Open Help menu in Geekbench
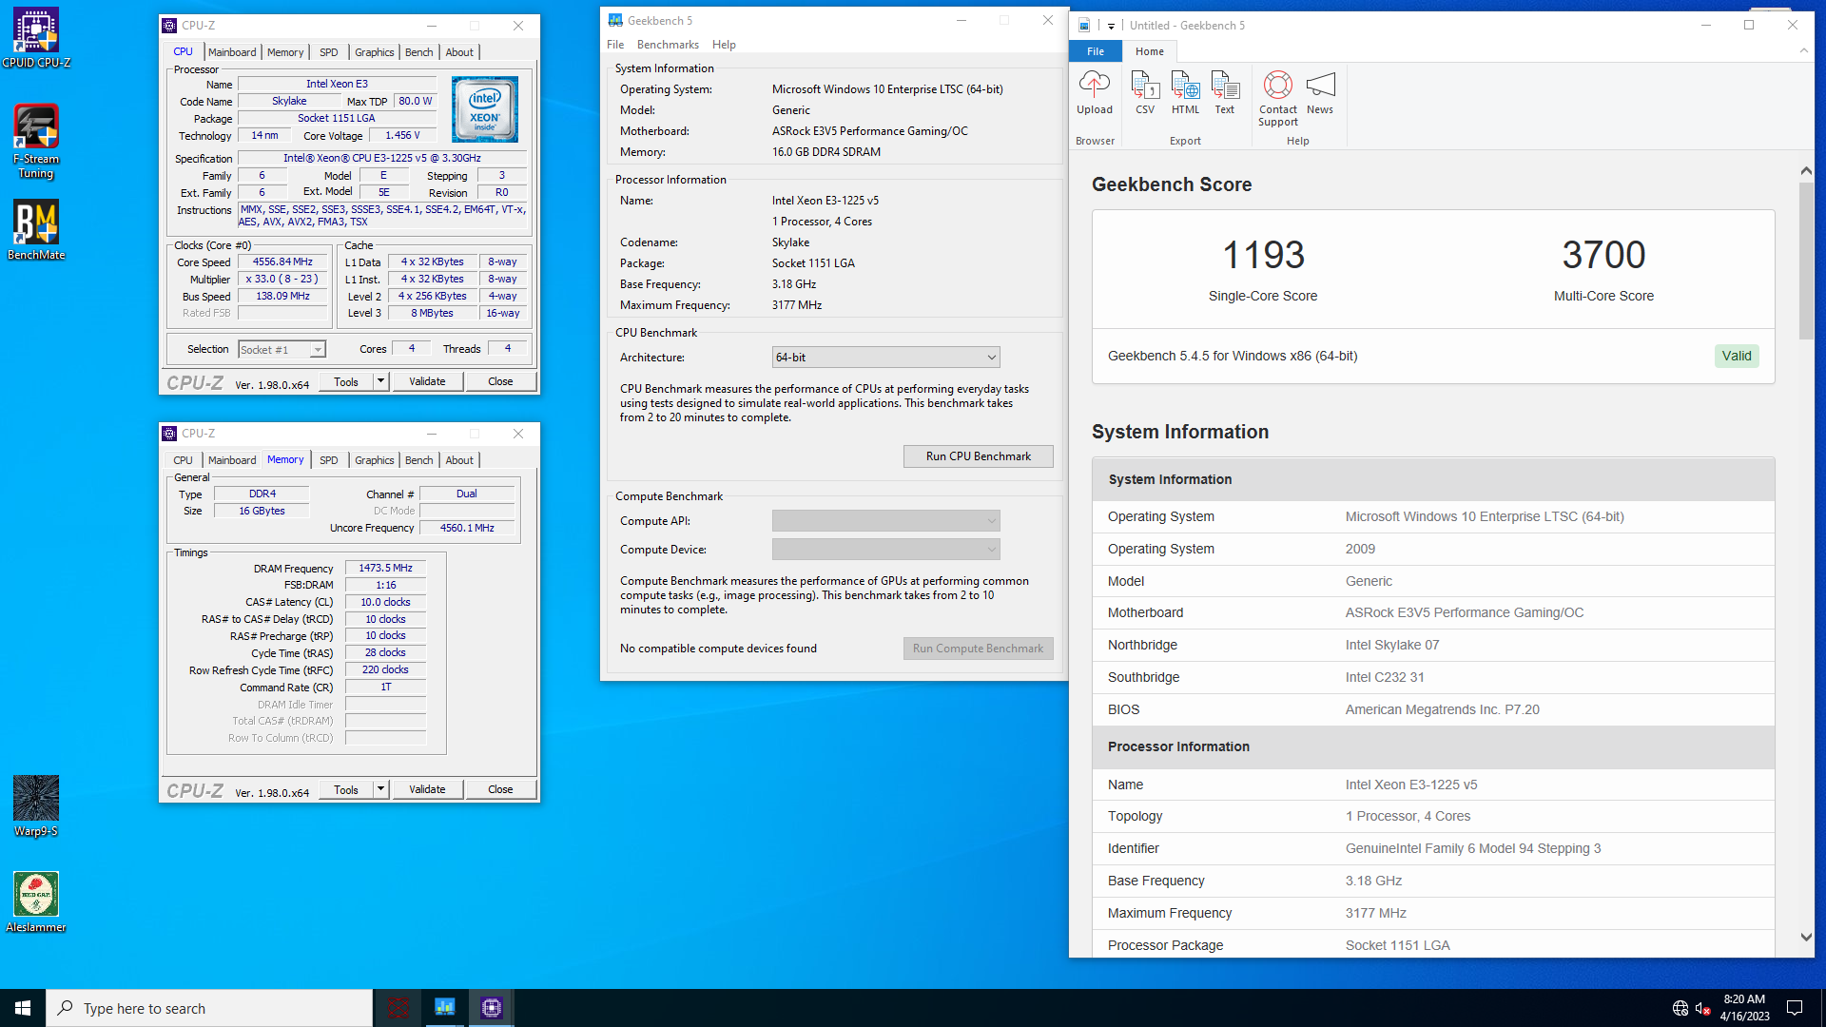The height and width of the screenshot is (1027, 1826). pos(724,45)
